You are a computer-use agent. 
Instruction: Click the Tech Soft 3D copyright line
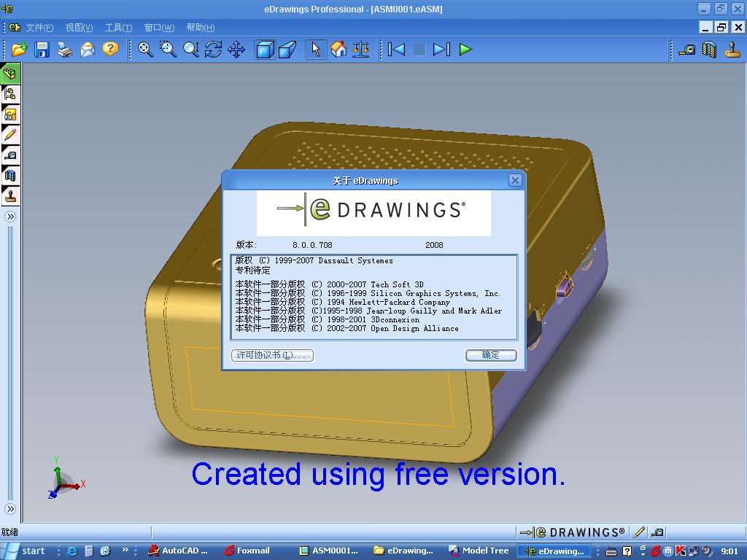[329, 285]
